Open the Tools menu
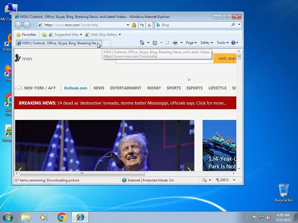 (x=223, y=43)
